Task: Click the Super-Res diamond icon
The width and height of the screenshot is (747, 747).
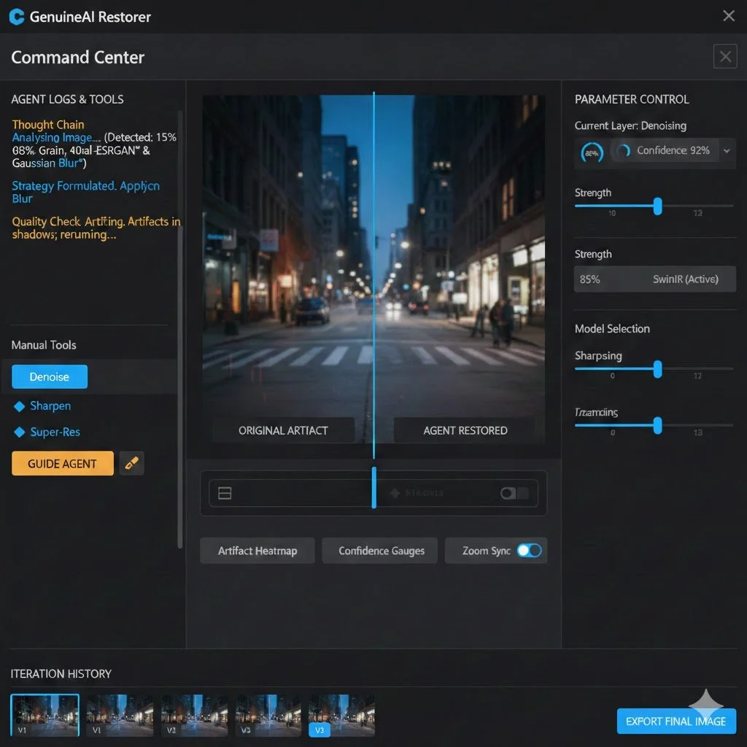Action: point(20,432)
